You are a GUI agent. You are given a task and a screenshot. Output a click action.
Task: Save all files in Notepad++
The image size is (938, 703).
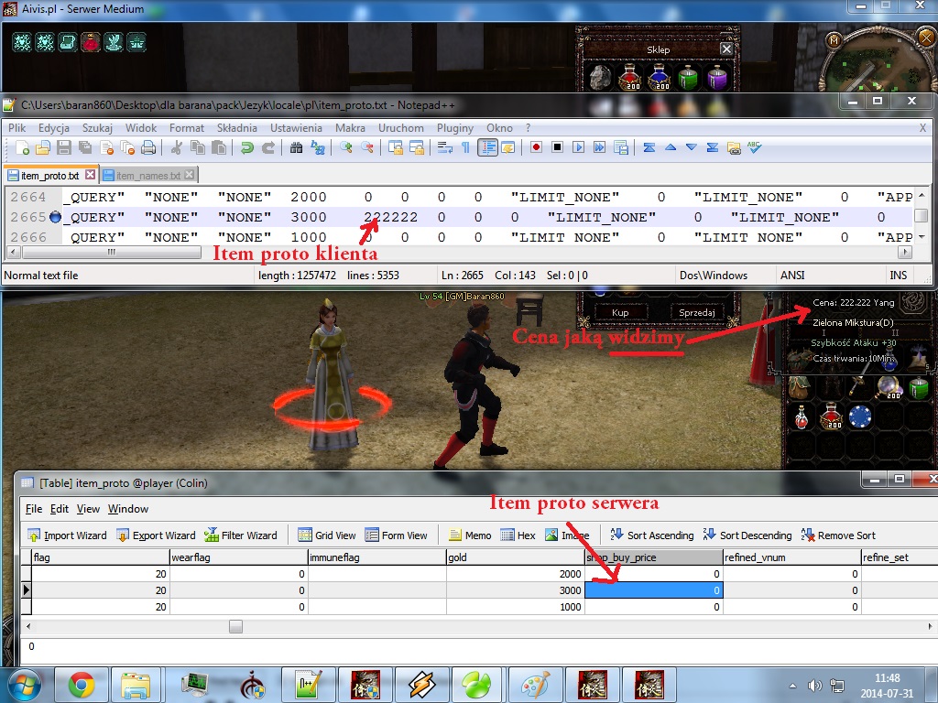point(85,147)
